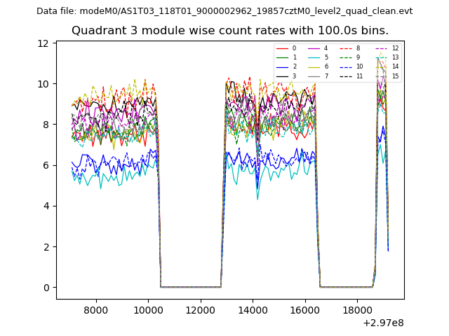Click the plot title about Quadrant 3 count rates
Image resolution: width=449 pixels, height=336 pixels.
click(230, 31)
